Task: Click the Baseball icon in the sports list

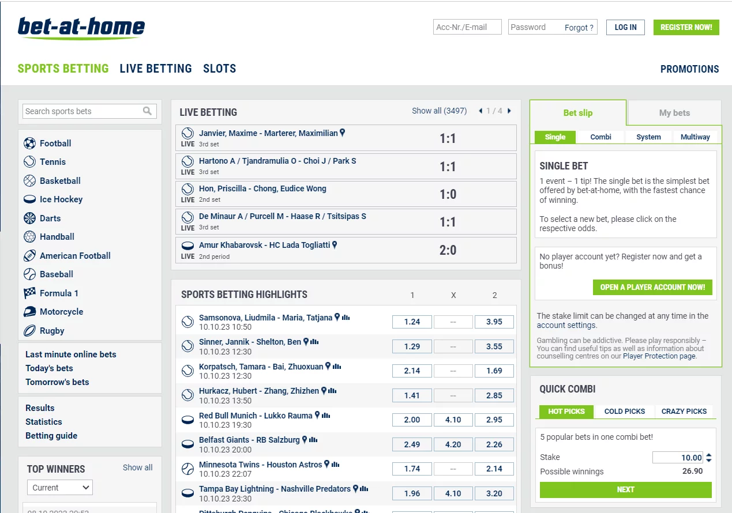Action: click(x=29, y=274)
